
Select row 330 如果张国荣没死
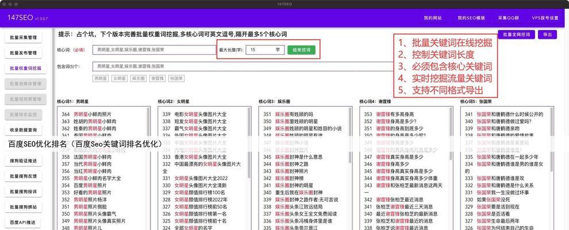tap(487, 200)
